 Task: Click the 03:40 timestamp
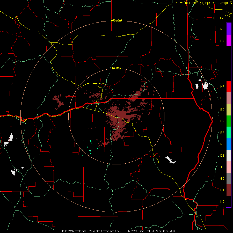pyautogui.click(x=170, y=231)
